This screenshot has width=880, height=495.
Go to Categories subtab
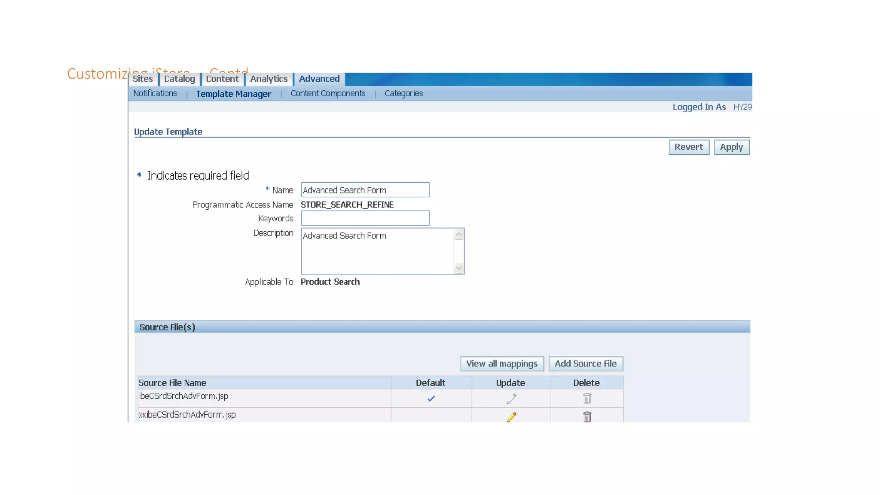click(x=403, y=94)
